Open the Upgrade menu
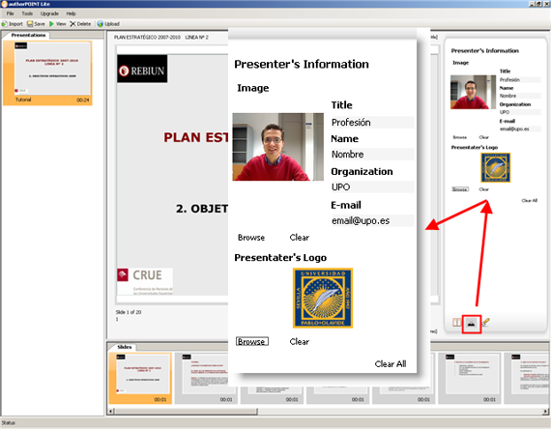This screenshot has width=551, height=429. (x=49, y=14)
